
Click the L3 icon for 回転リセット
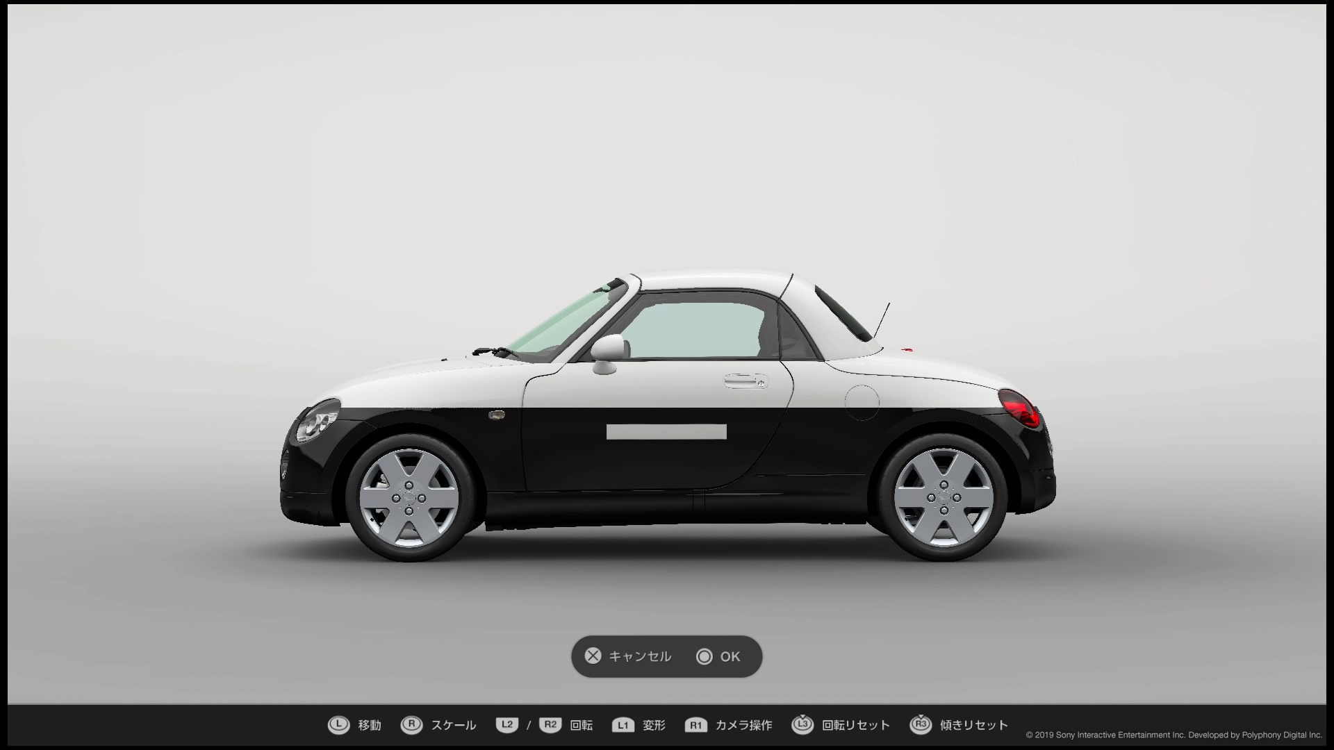pos(802,724)
